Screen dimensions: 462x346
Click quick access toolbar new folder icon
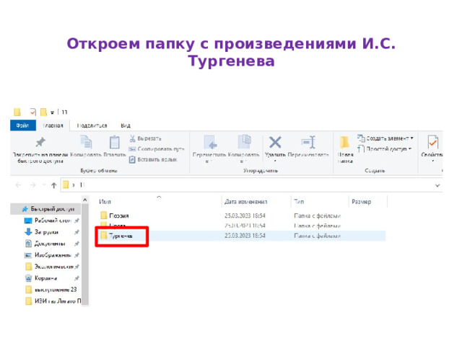tap(43, 112)
